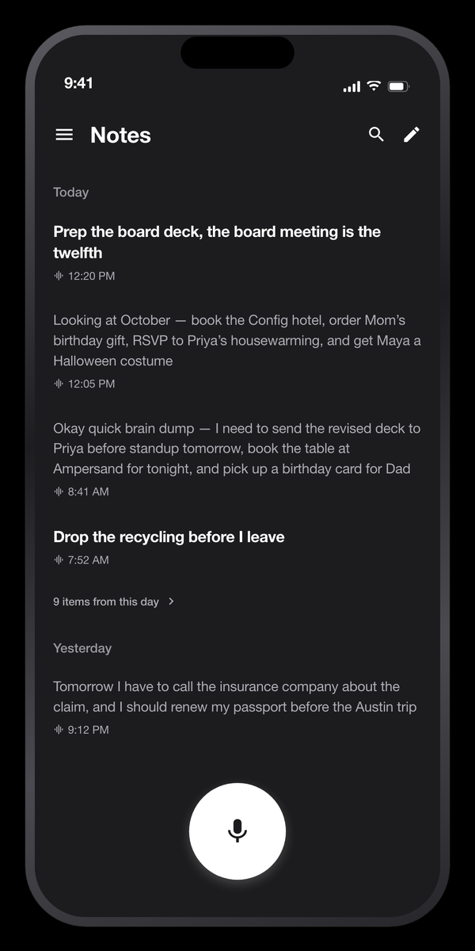
Task: Open the insurance company call note
Action: coord(237,707)
